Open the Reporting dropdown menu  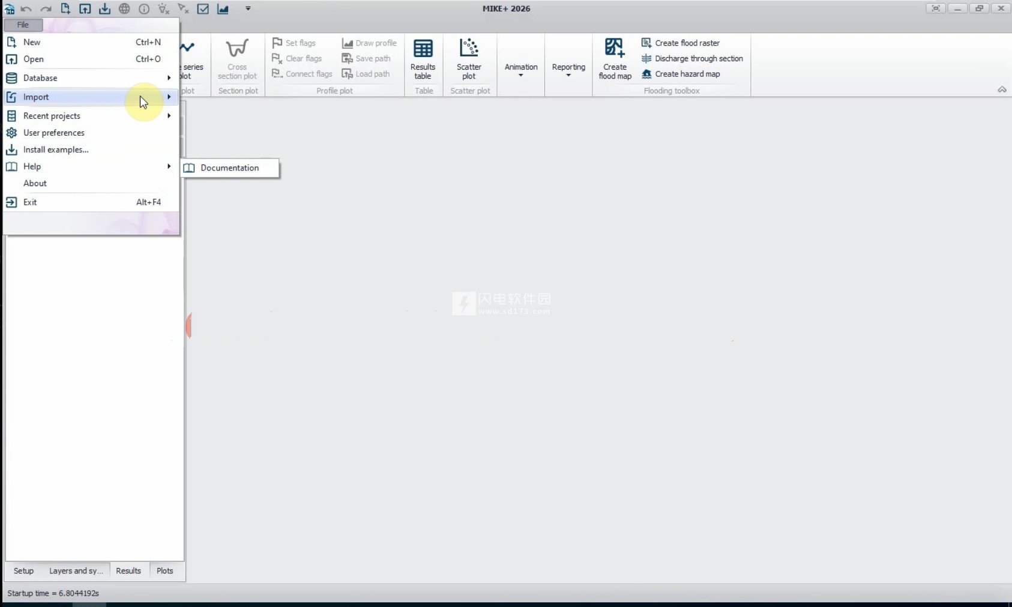tap(568, 70)
